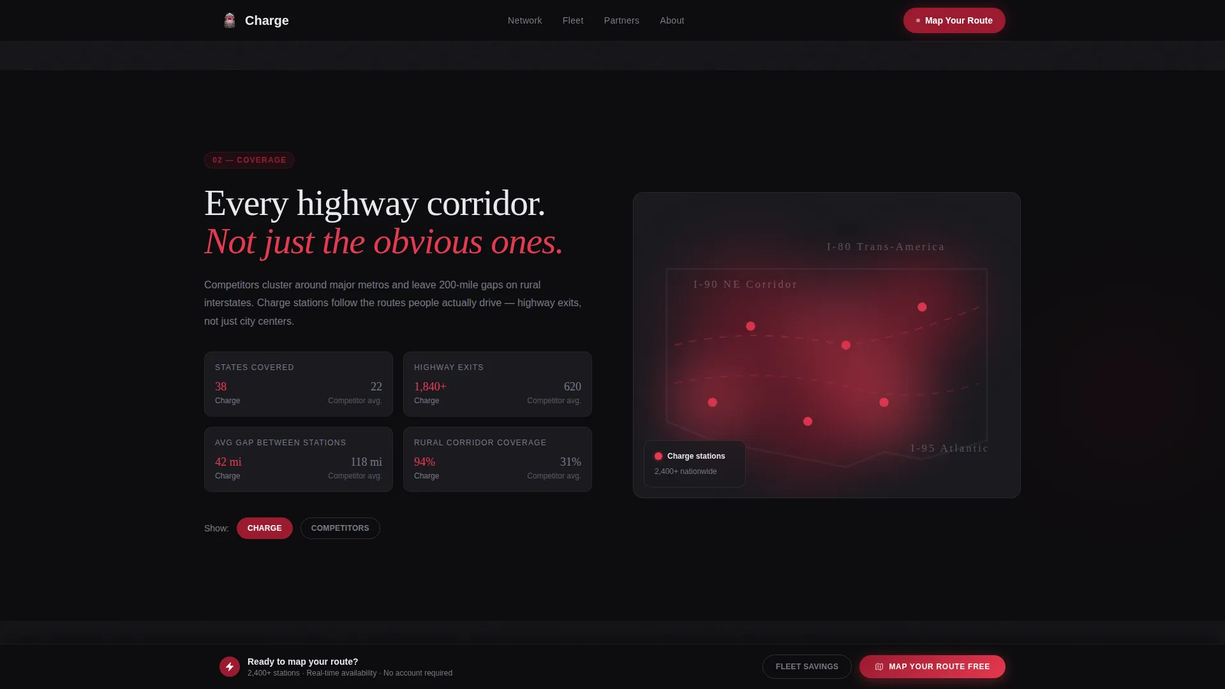Click the I-90 NE Corridor map label
This screenshot has width=1225, height=689.
coord(745,285)
